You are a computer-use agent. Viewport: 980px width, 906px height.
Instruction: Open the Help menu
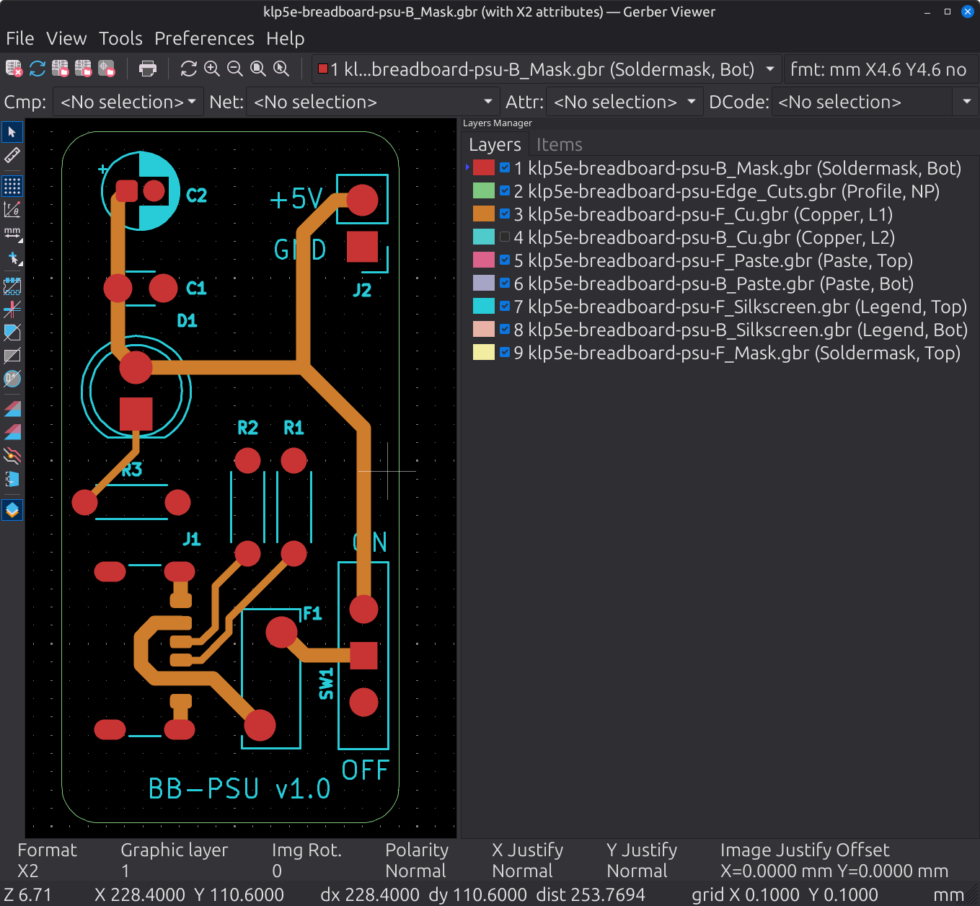[x=285, y=38]
